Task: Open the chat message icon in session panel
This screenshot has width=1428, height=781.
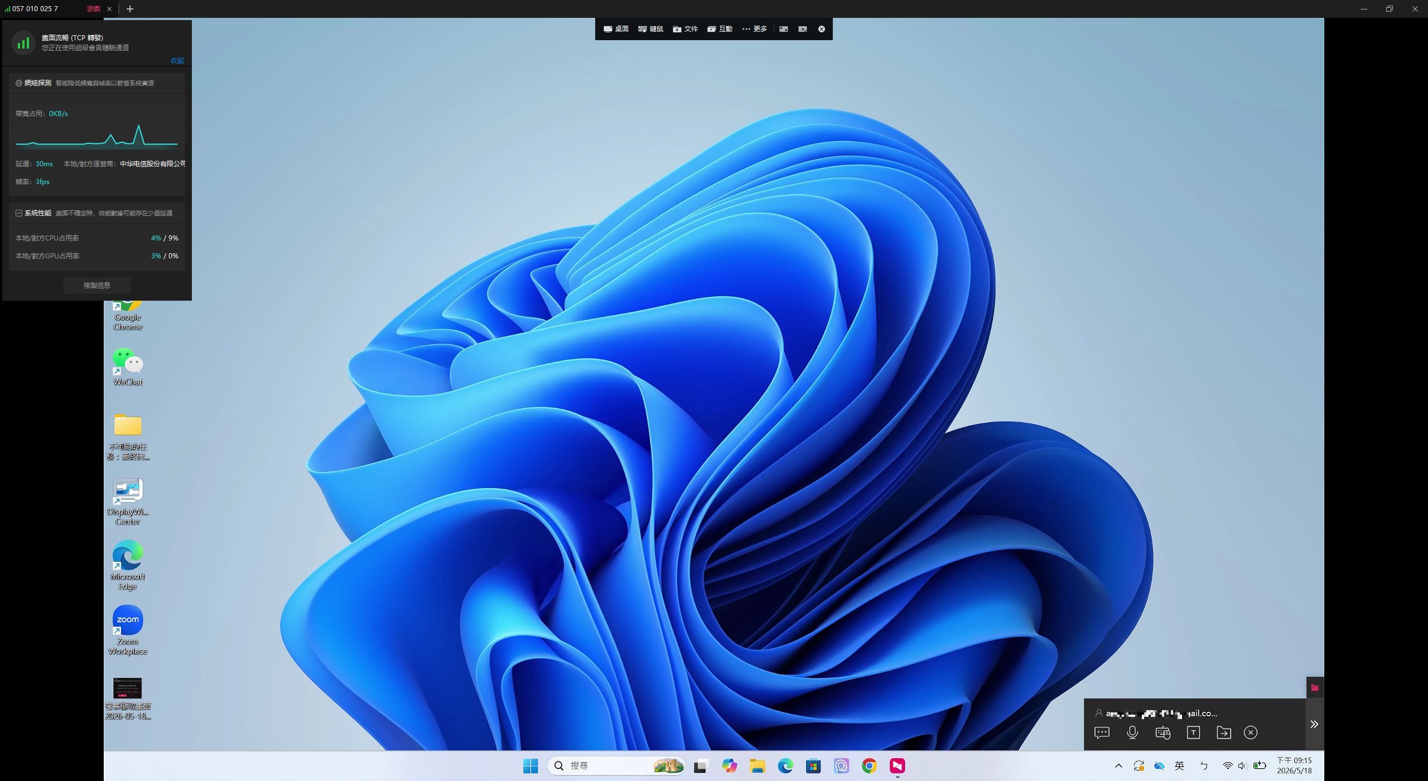Action: tap(1102, 732)
